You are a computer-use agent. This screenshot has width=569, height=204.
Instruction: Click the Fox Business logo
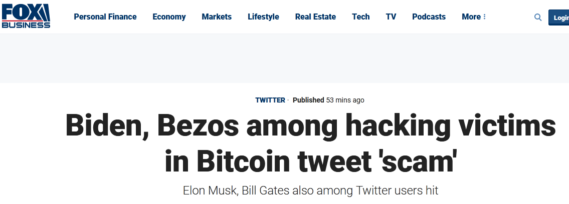click(x=26, y=16)
